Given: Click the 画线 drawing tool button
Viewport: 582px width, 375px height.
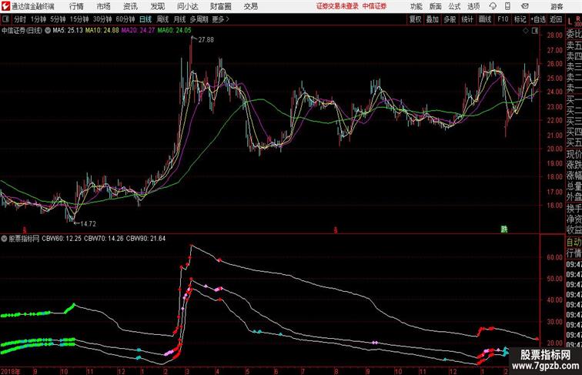Looking at the screenshot, I should coord(485,19).
